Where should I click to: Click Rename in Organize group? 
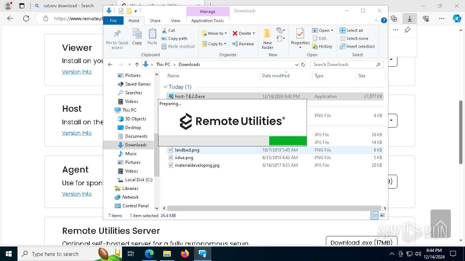point(243,44)
